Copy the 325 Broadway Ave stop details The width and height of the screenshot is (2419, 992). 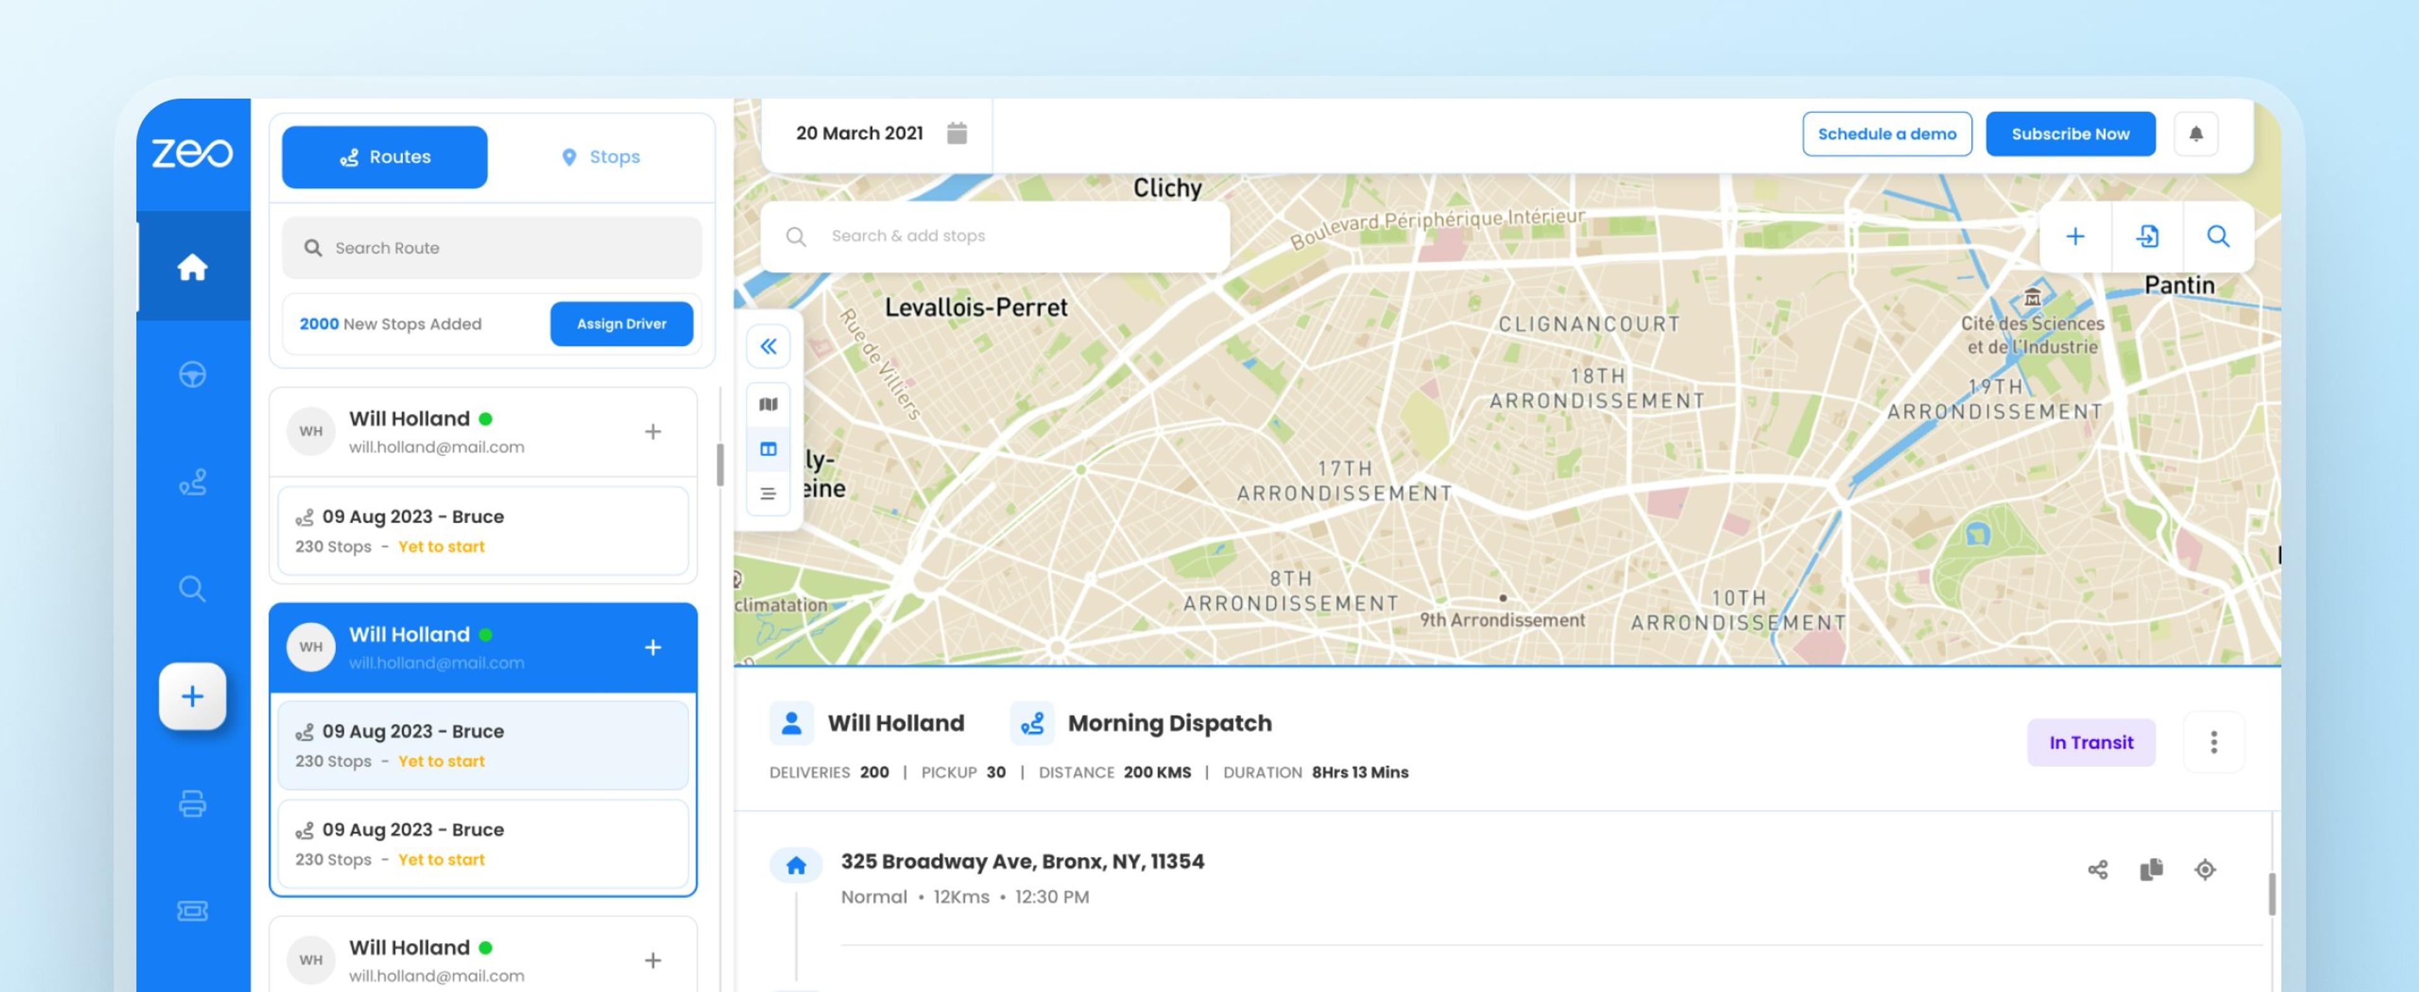(2151, 870)
